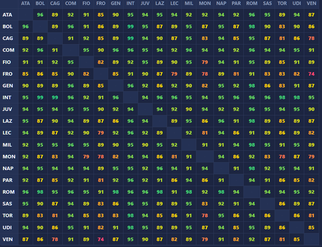Select the MON row label
Image resolution: width=322 pixels, height=247 pixels.
(x=9, y=156)
